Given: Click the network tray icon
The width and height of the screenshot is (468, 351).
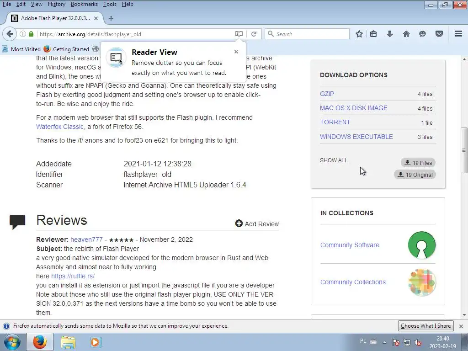Looking at the screenshot, I should [x=406, y=342].
